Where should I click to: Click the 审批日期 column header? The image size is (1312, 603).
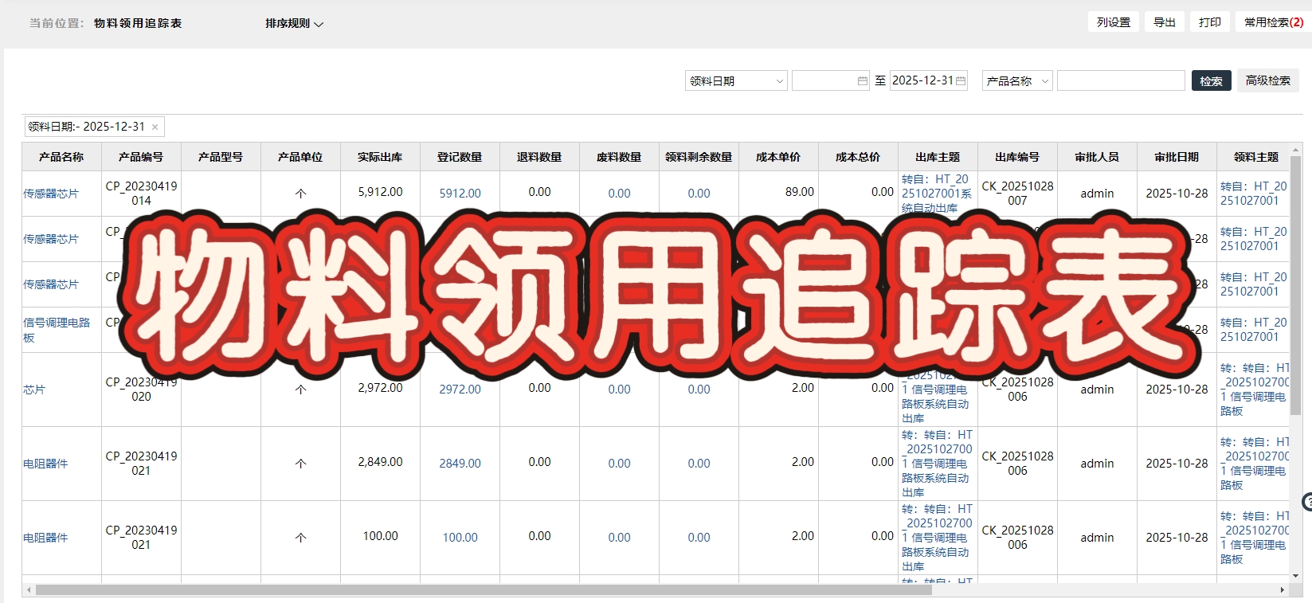[x=1177, y=157]
